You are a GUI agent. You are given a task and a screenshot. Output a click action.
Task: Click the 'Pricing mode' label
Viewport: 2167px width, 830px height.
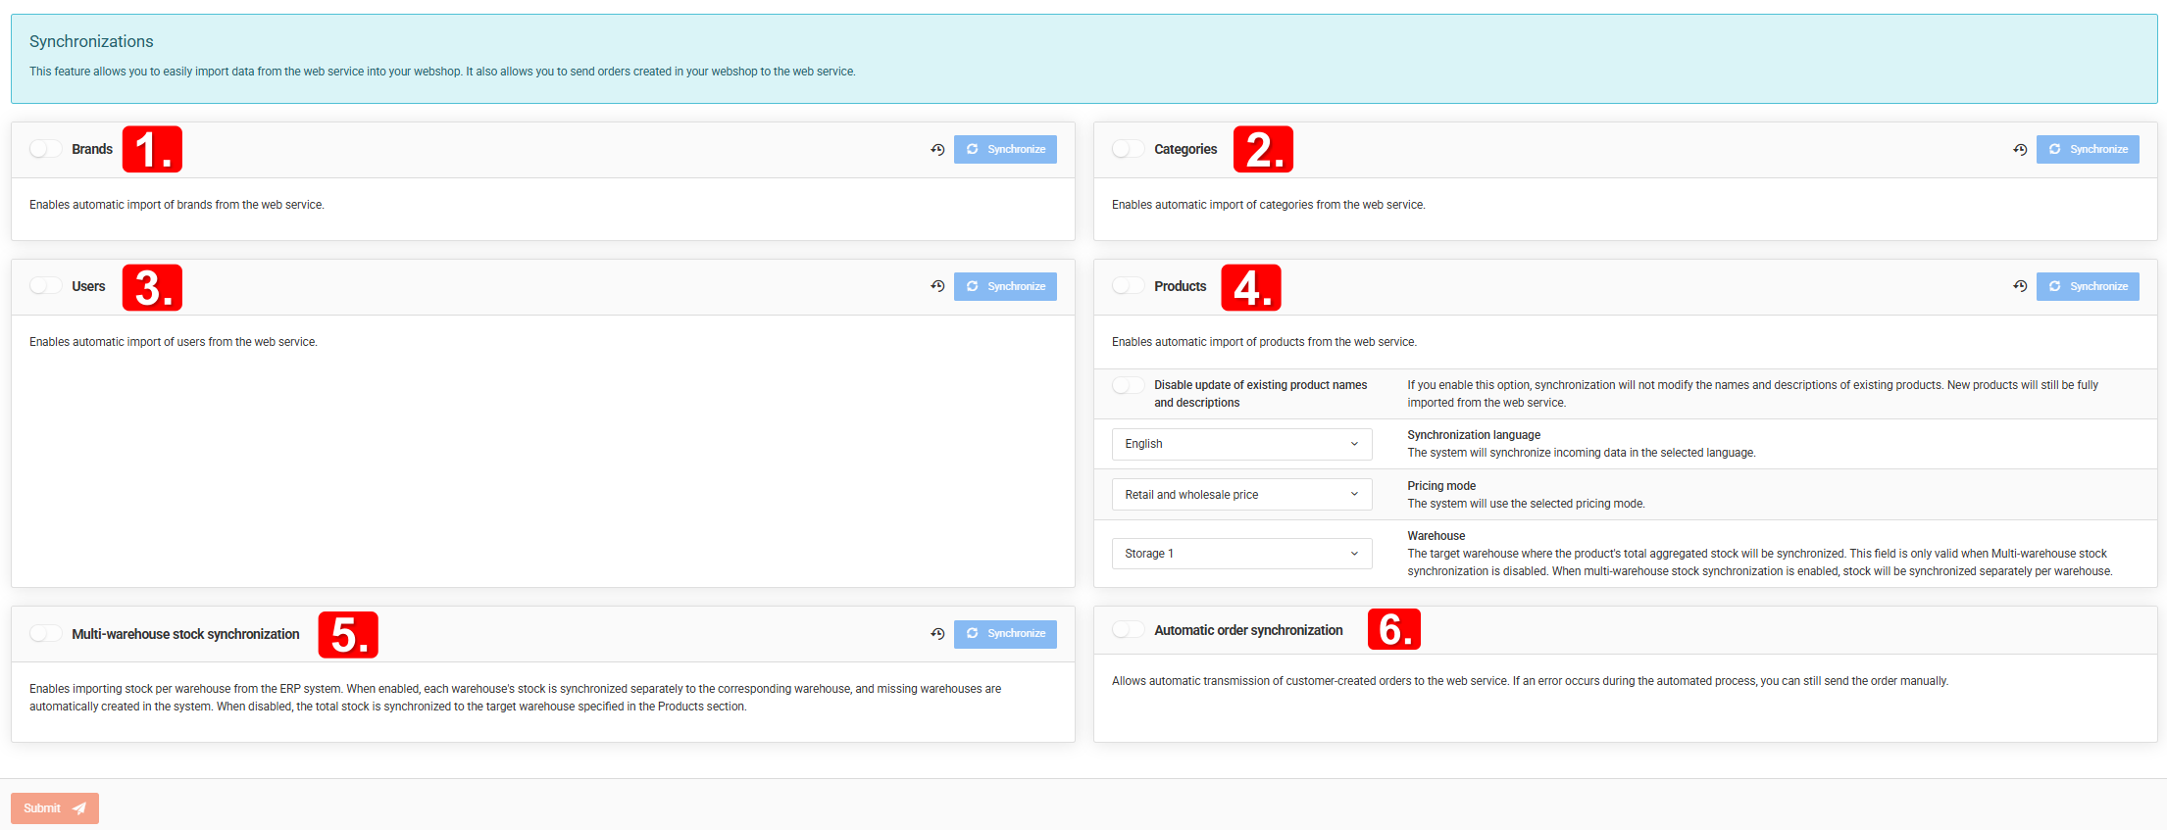pyautogui.click(x=1441, y=486)
